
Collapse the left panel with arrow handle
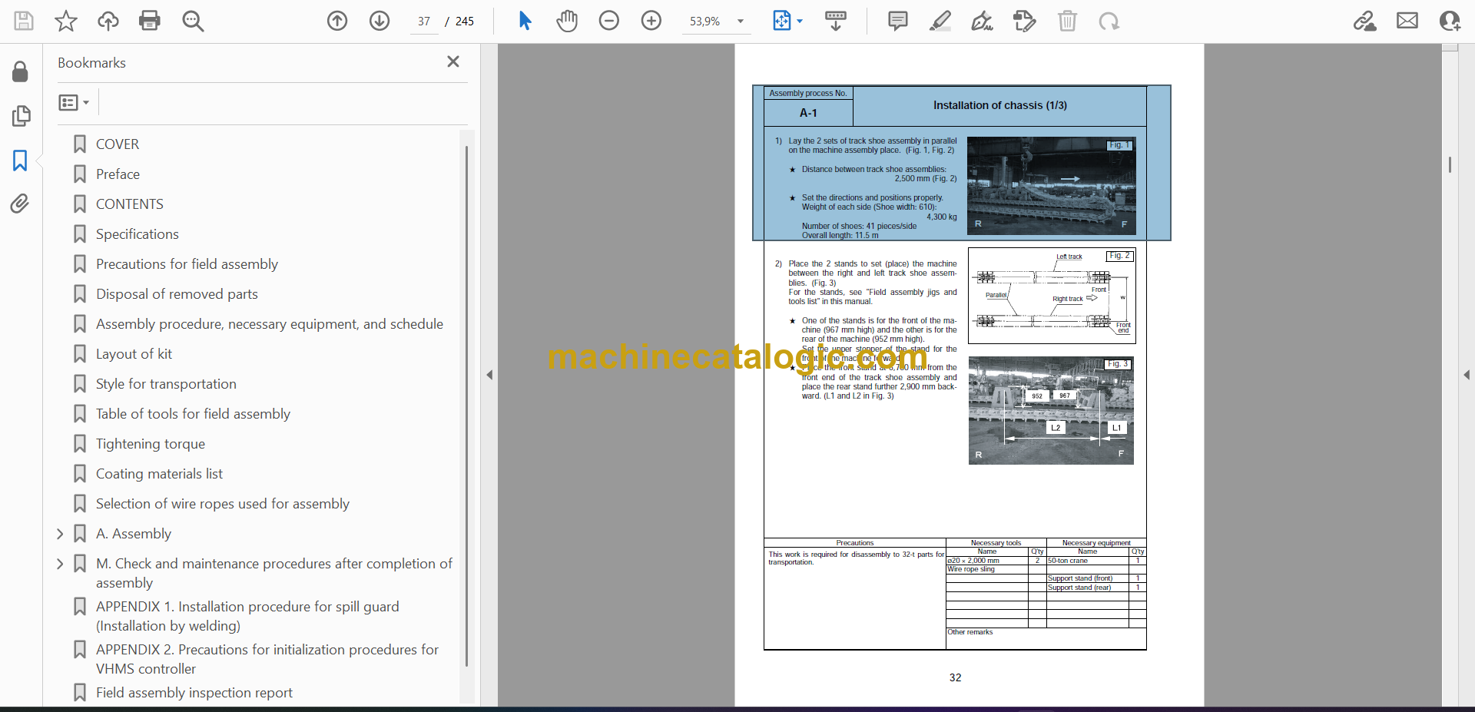click(489, 375)
